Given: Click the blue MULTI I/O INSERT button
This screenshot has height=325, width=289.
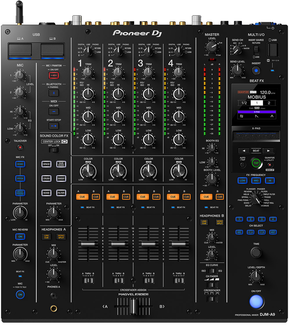Looking at the screenshot, I should pos(256,71).
